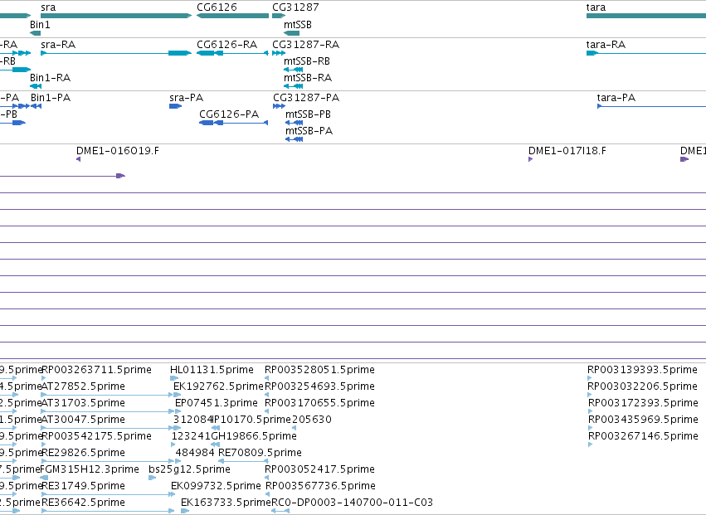
Task: Click the mtSSB-RB transcript label
Action: coord(307,61)
